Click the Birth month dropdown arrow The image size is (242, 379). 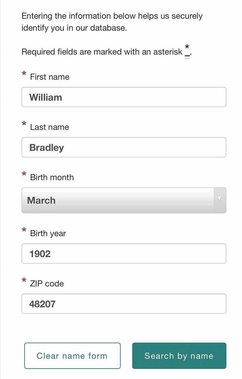[220, 199]
